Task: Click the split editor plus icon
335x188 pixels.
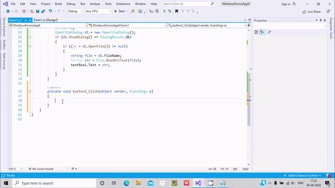Action: 249,26
